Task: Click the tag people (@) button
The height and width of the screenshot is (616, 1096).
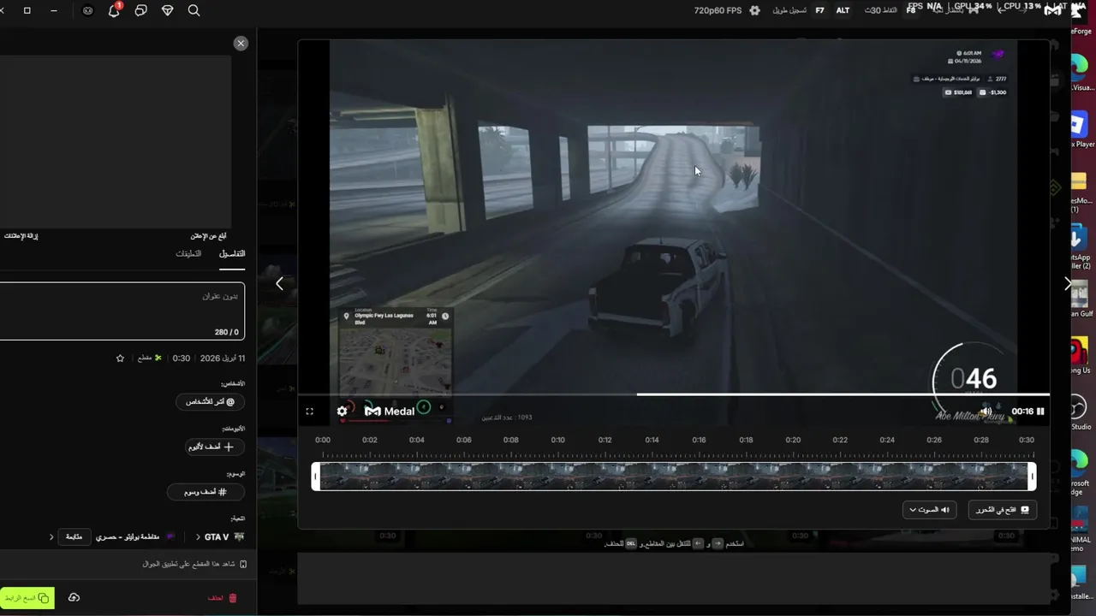Action: (x=211, y=401)
